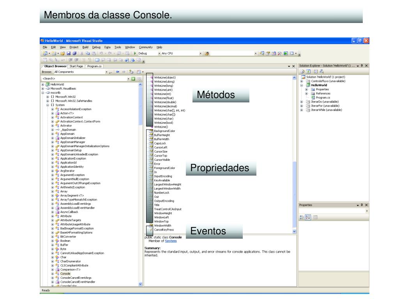Screen dimensions: 399x299
Task: Select the WriteLine(object) member
Action: 165,77
